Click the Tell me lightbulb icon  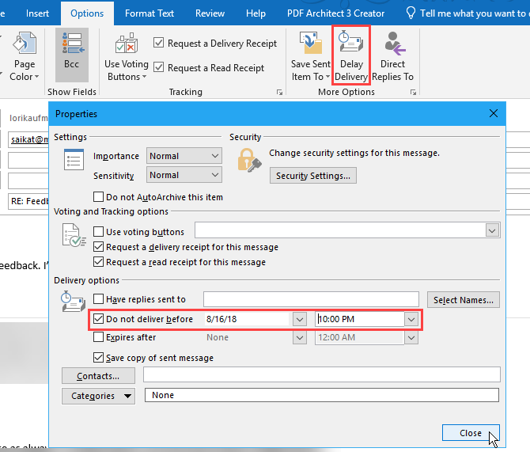coord(411,13)
